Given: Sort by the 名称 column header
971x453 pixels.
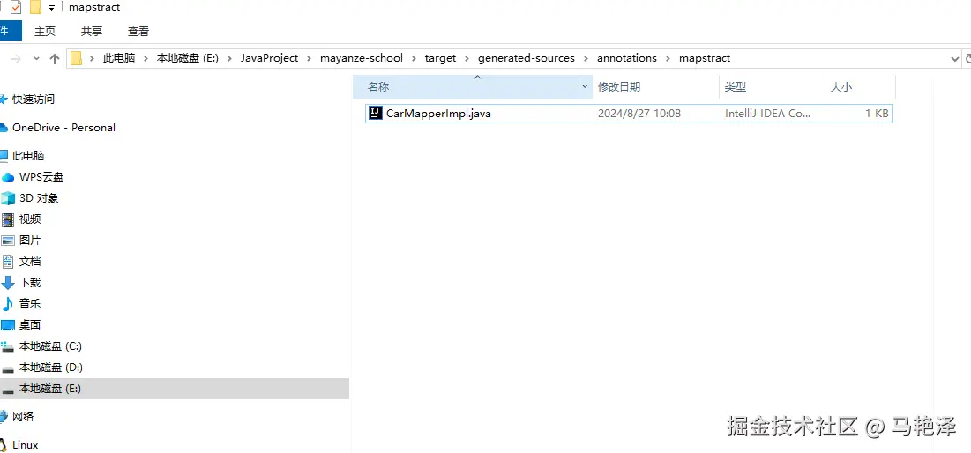Looking at the screenshot, I should [x=465, y=87].
